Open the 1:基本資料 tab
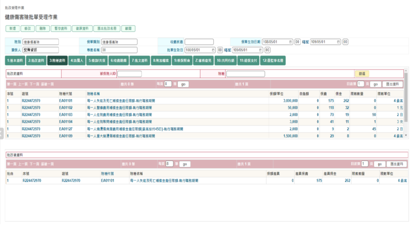This screenshot has height=232, width=410. 15,60
